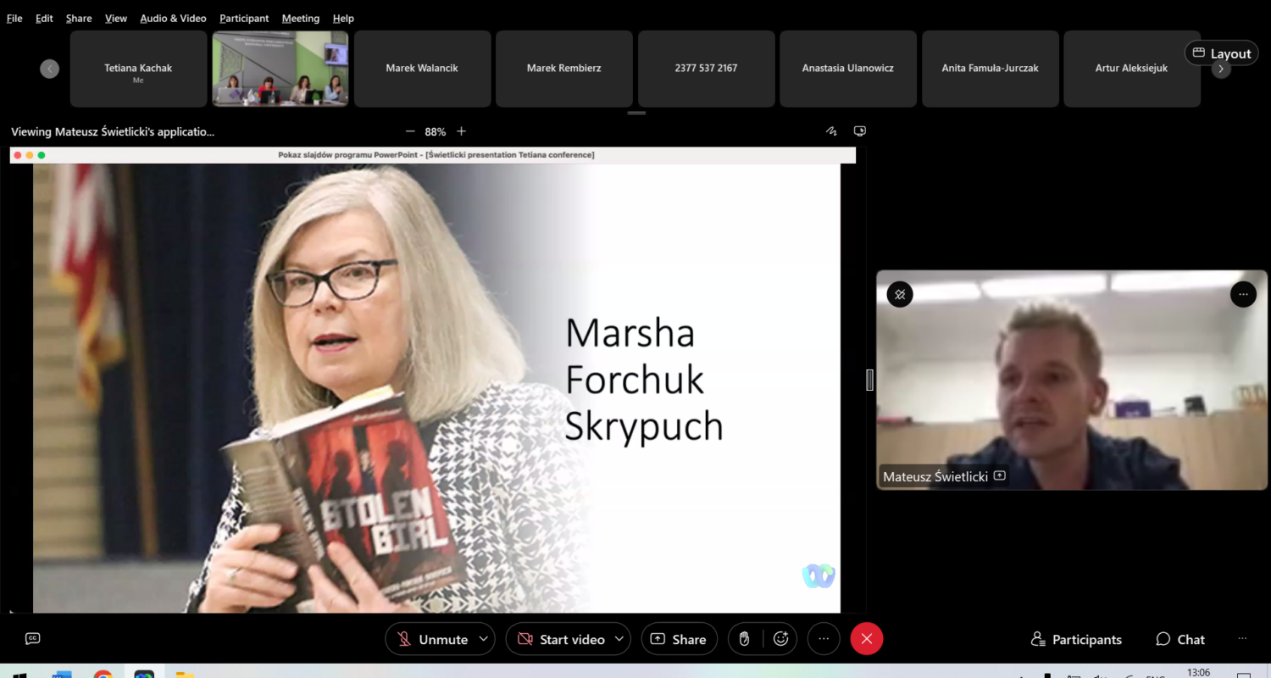
Task: Open the Chat panel
Action: point(1180,639)
